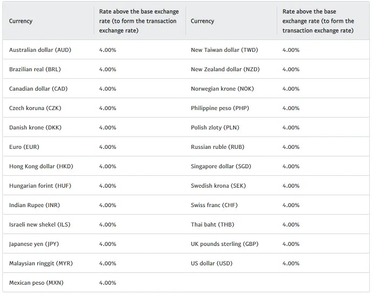Click the Canadian dollar (CAD) currency name
The height and width of the screenshot is (295, 373).
point(38,89)
